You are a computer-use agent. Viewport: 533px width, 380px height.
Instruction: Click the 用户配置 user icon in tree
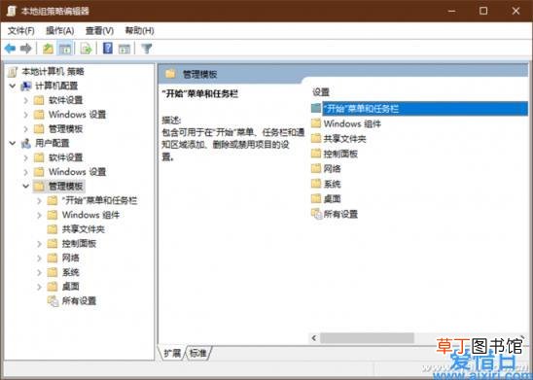[x=26, y=143]
